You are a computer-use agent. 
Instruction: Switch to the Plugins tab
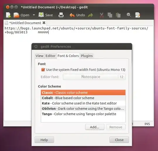coord(87,56)
